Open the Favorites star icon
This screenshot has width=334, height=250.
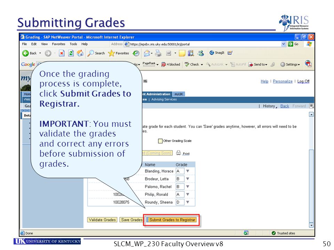[111, 53]
